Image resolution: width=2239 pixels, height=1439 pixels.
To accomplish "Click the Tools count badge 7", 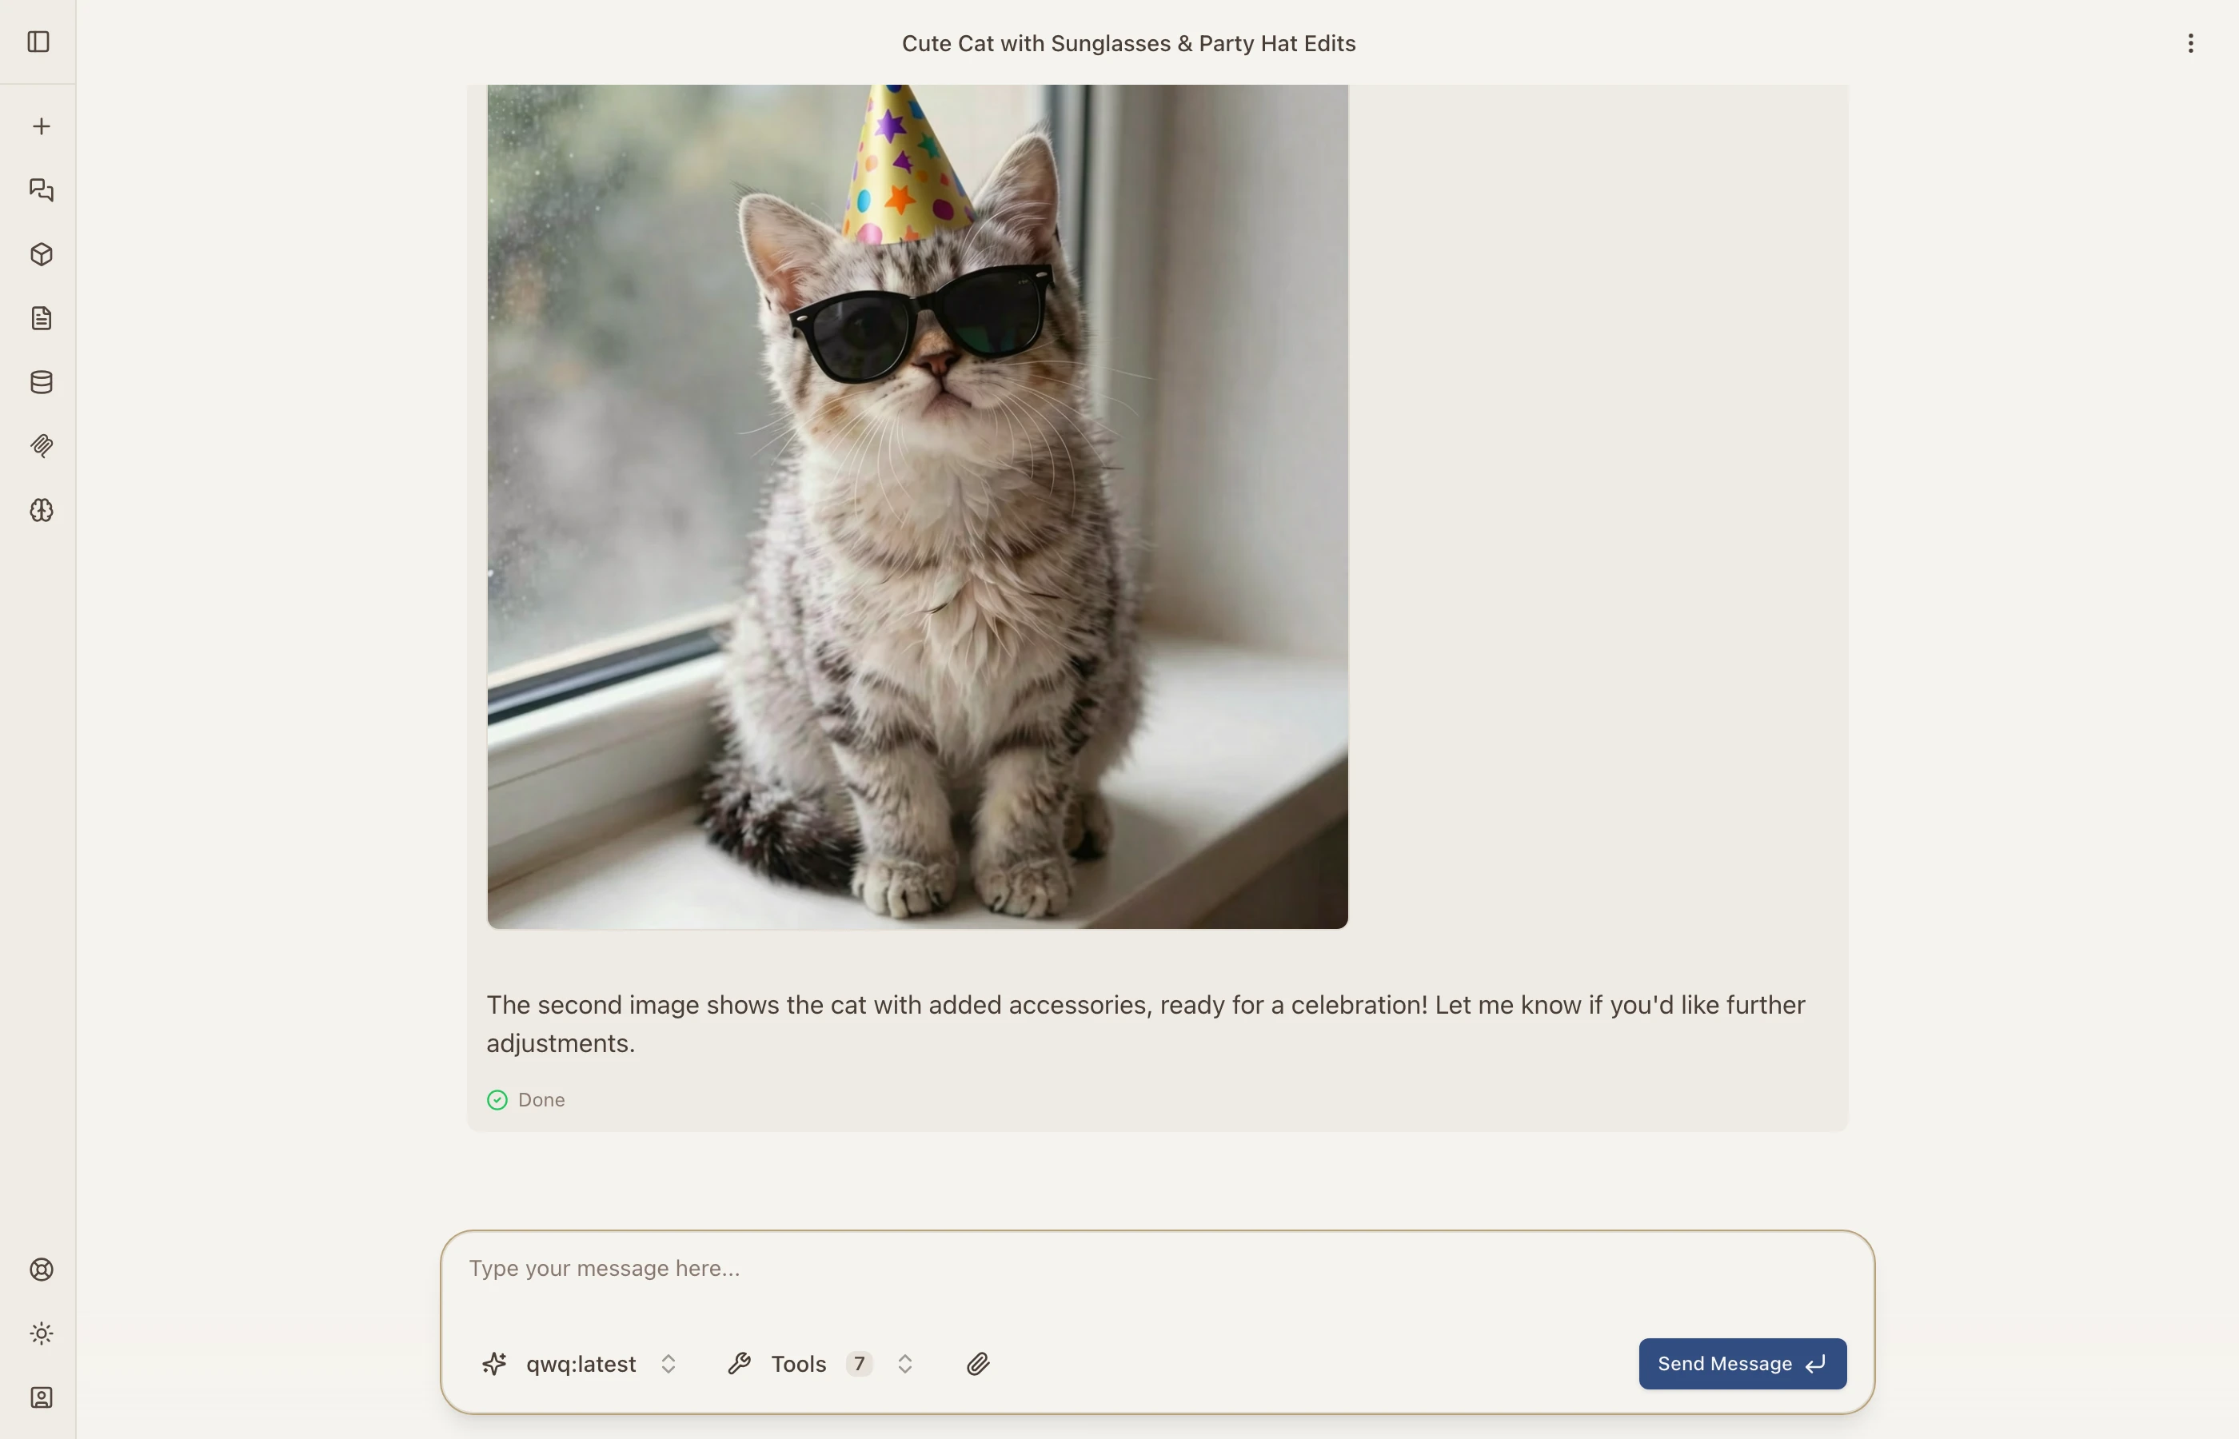I will tap(859, 1364).
